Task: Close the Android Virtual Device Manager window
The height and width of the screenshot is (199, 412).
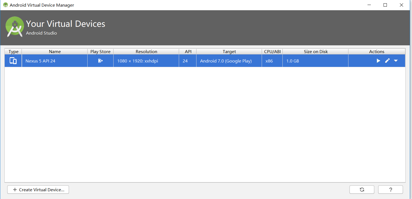Action: [x=401, y=5]
